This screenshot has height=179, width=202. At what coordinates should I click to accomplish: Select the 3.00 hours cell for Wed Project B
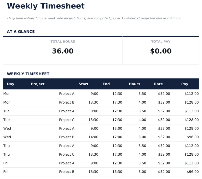[142, 137]
